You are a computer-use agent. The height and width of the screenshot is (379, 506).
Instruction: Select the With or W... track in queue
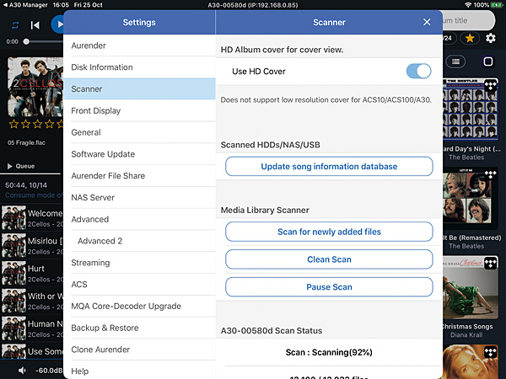pos(32,301)
